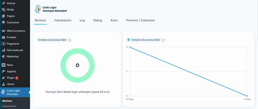Image resolution: width=258 pixels, height=109 pixels.
Task: Click the Neve theme icon
Action: coord(4,65)
